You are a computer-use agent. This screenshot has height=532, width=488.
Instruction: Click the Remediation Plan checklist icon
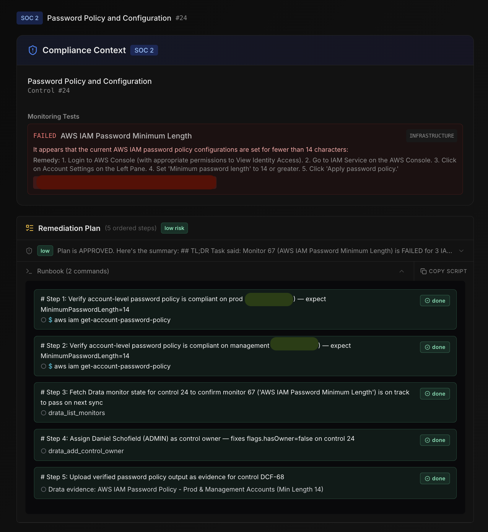[x=30, y=228]
